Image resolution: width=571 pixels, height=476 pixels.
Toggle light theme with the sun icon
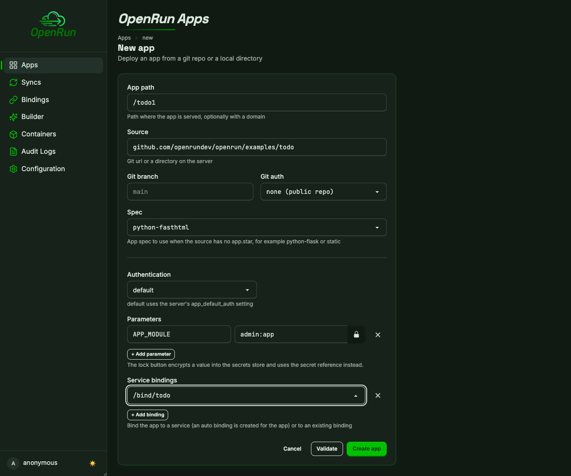(92, 463)
